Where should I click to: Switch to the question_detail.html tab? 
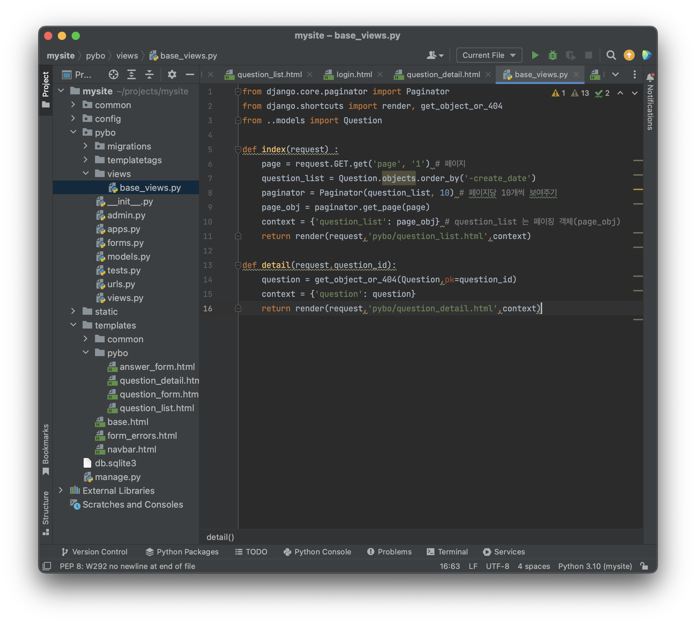tap(443, 74)
